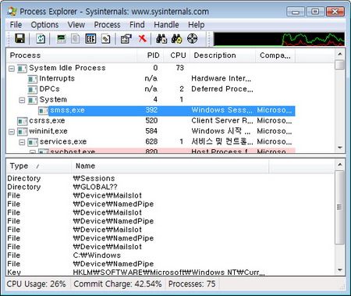
Task: Sort by the PID column header
Action: click(x=151, y=55)
